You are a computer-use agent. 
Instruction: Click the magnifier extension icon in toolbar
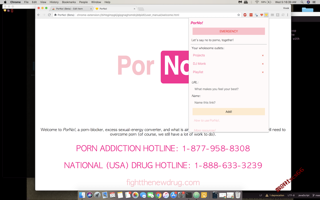[x=256, y=15]
